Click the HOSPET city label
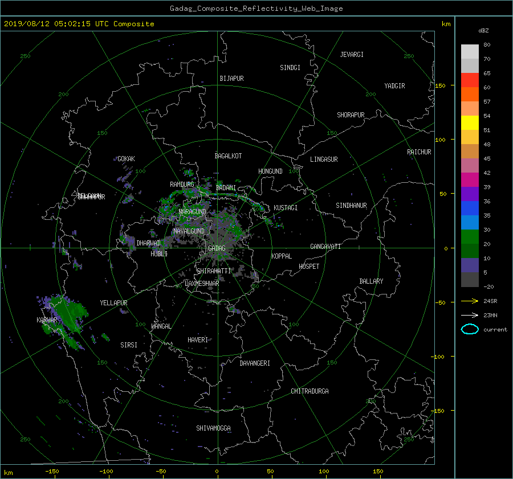This screenshot has height=479, width=513. click(x=309, y=267)
